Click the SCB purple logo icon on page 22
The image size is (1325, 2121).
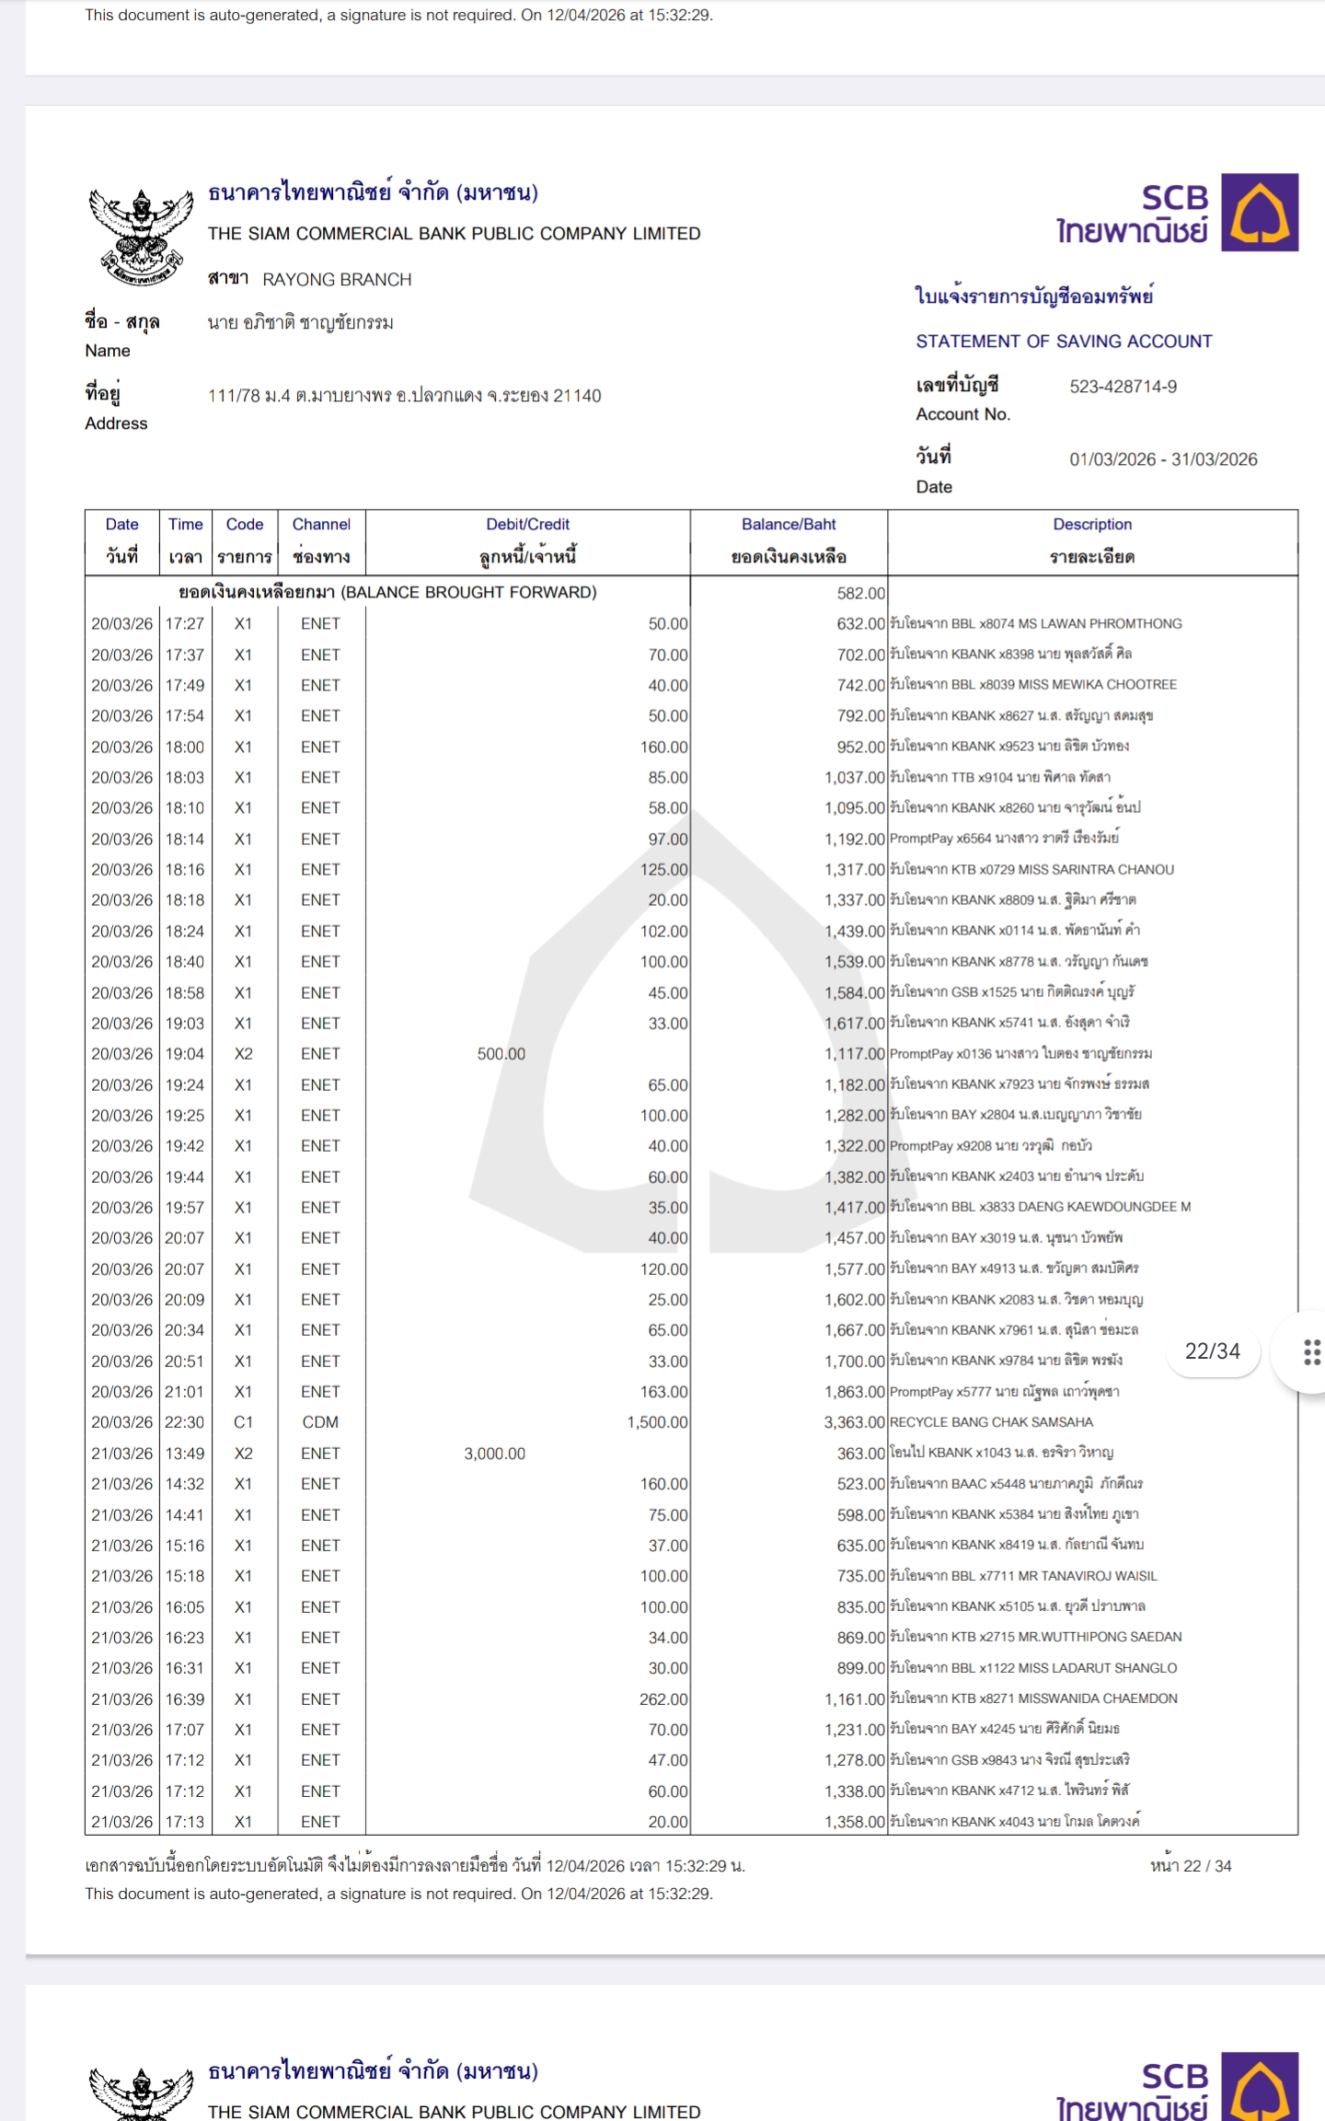(1259, 213)
